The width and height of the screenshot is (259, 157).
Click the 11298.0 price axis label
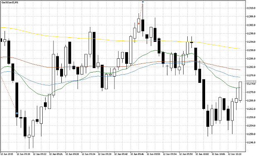251,34
